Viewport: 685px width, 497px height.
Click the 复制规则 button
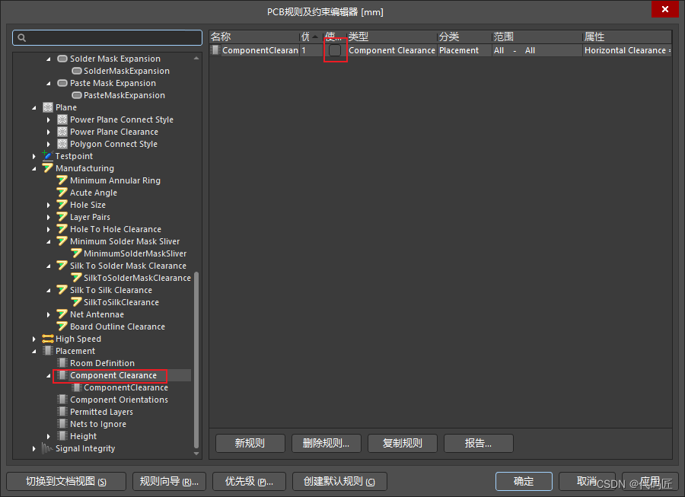coord(402,443)
